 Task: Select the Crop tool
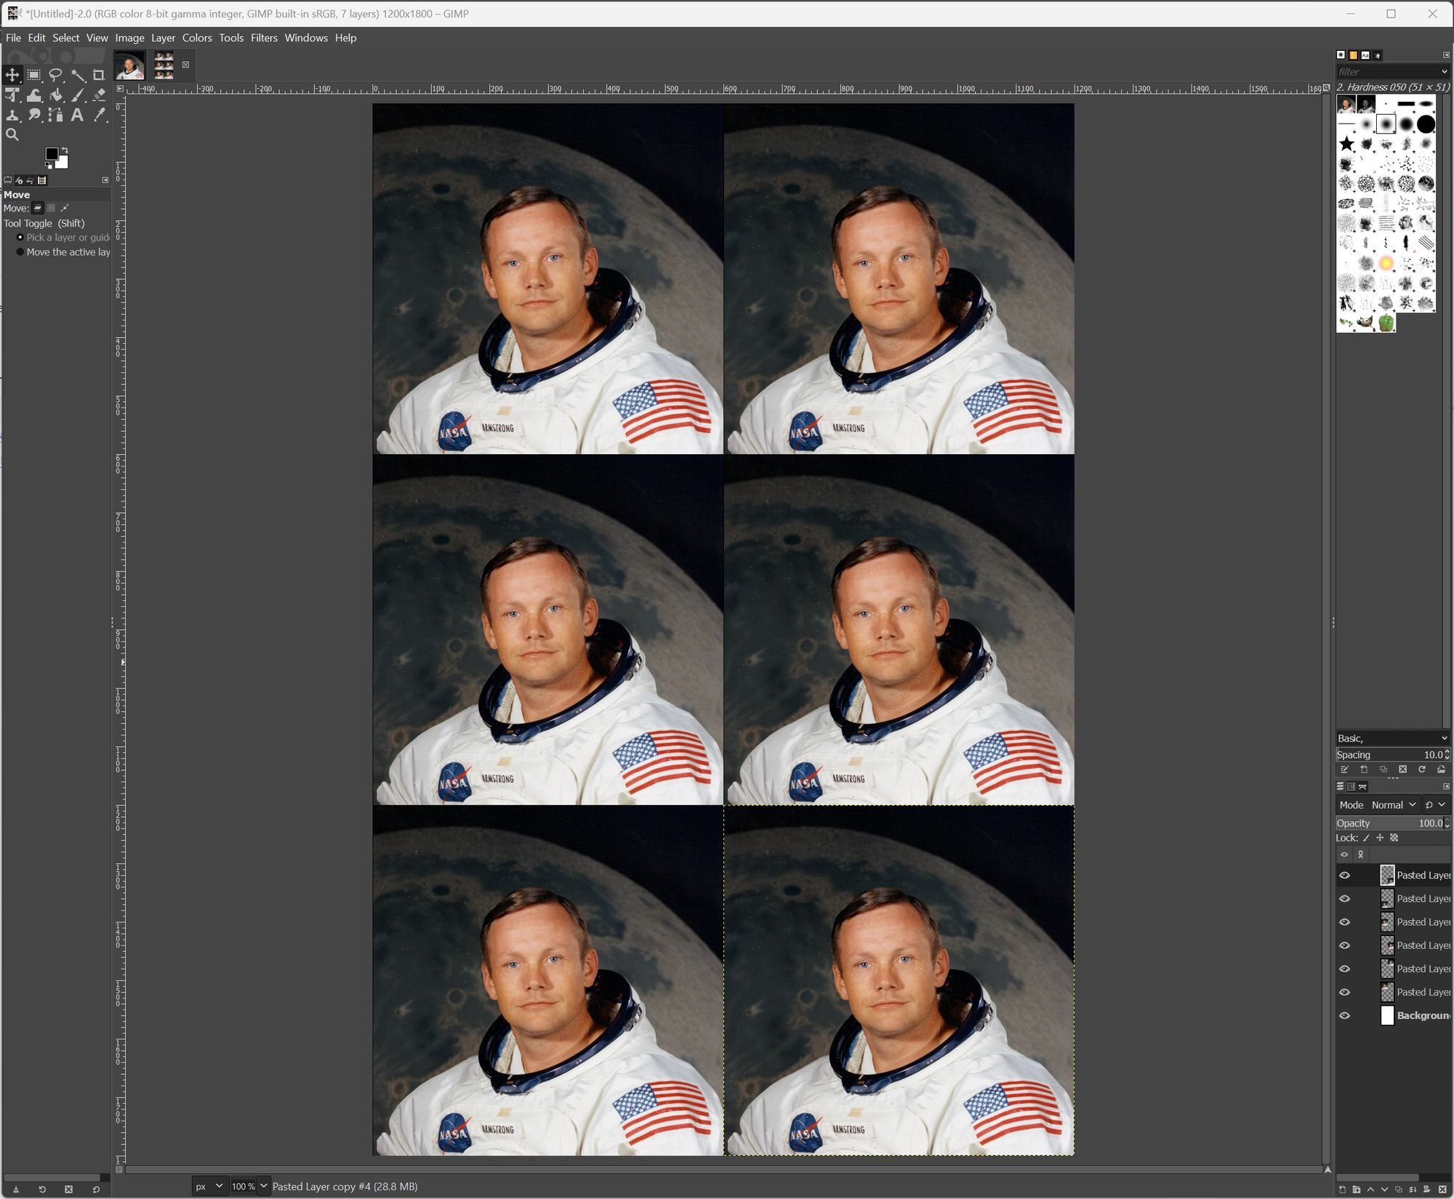click(x=99, y=75)
